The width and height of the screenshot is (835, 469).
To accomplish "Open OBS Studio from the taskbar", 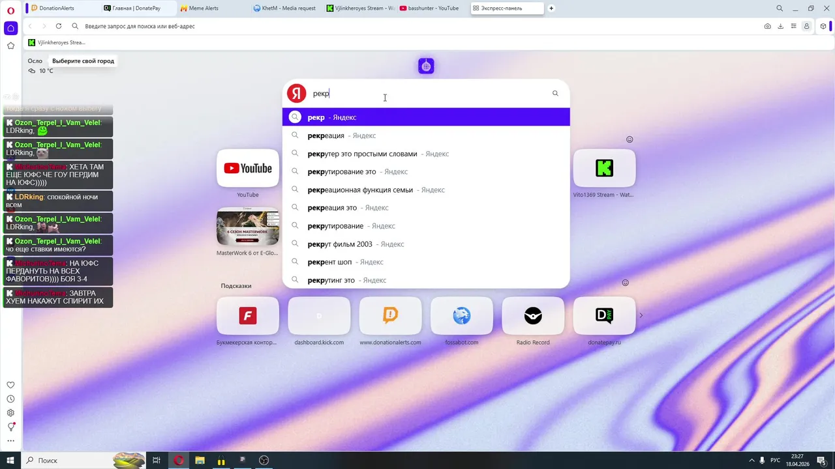I will click(x=264, y=460).
